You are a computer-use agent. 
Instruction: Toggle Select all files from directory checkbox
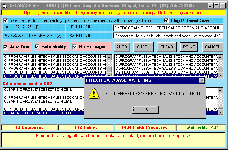click(x=5, y=20)
